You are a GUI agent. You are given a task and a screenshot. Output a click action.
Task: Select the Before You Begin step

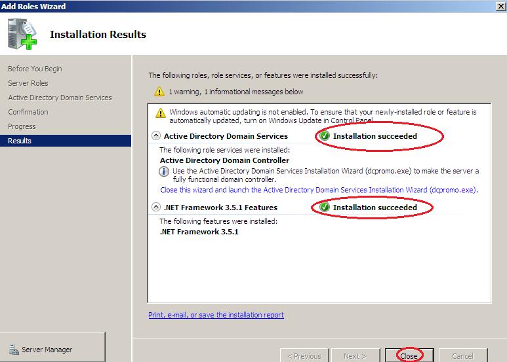pyautogui.click(x=35, y=69)
